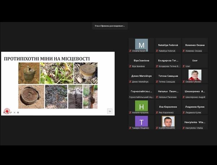Click muted mic icon beside Наталія Чуприна label
Screen dimensions: 217x165
[x=130, y=113]
